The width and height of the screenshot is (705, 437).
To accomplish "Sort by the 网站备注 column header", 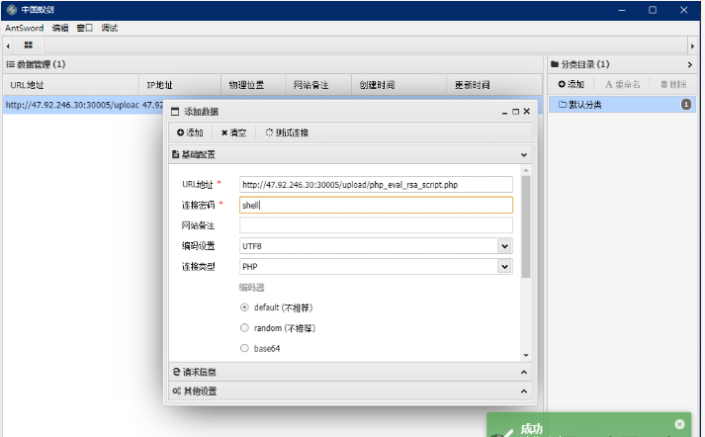I will click(x=318, y=85).
